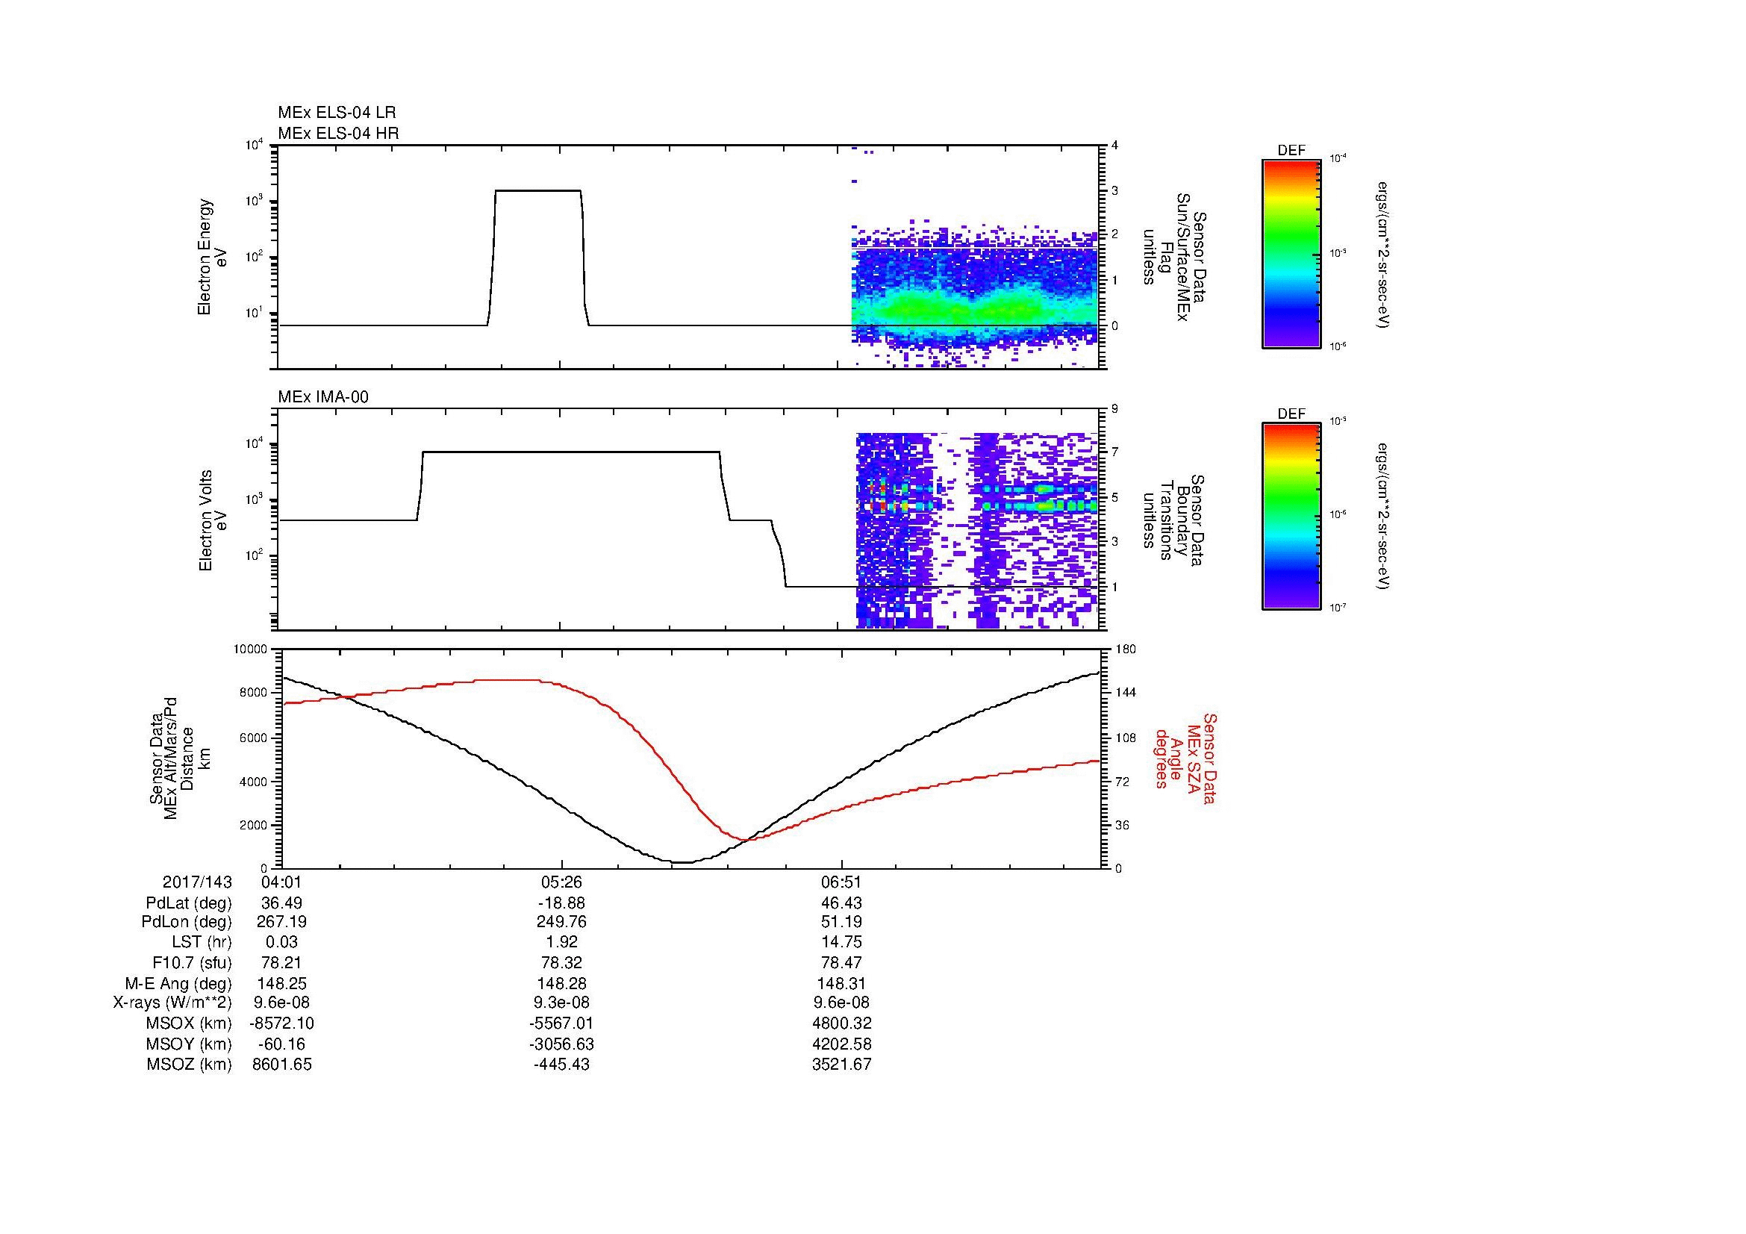
Task: Click the 06:51 time tick label
Action: [x=841, y=882]
